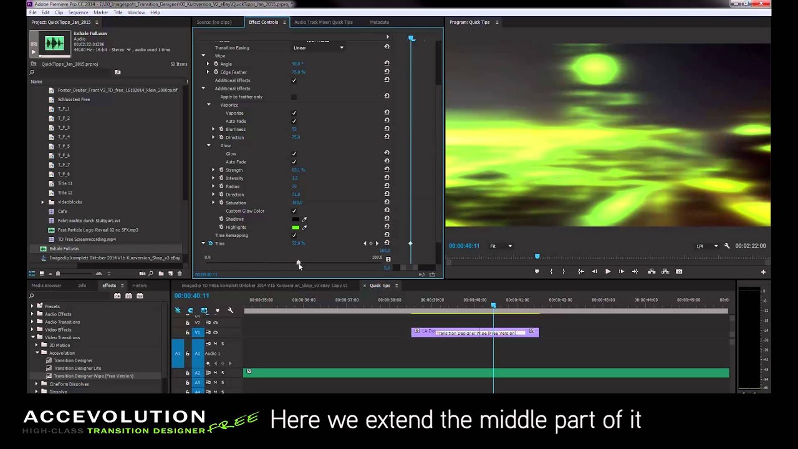798x449 pixels.
Task: Reset the Edge Feather parameter
Action: (x=387, y=72)
